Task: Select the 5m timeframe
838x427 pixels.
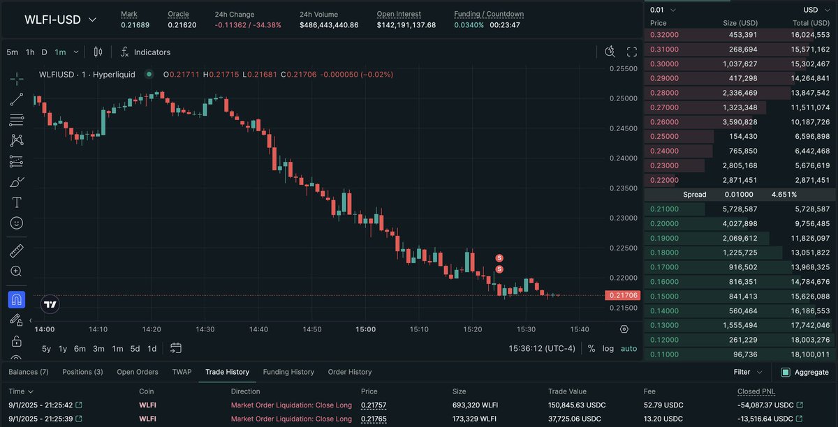Action: 13,52
